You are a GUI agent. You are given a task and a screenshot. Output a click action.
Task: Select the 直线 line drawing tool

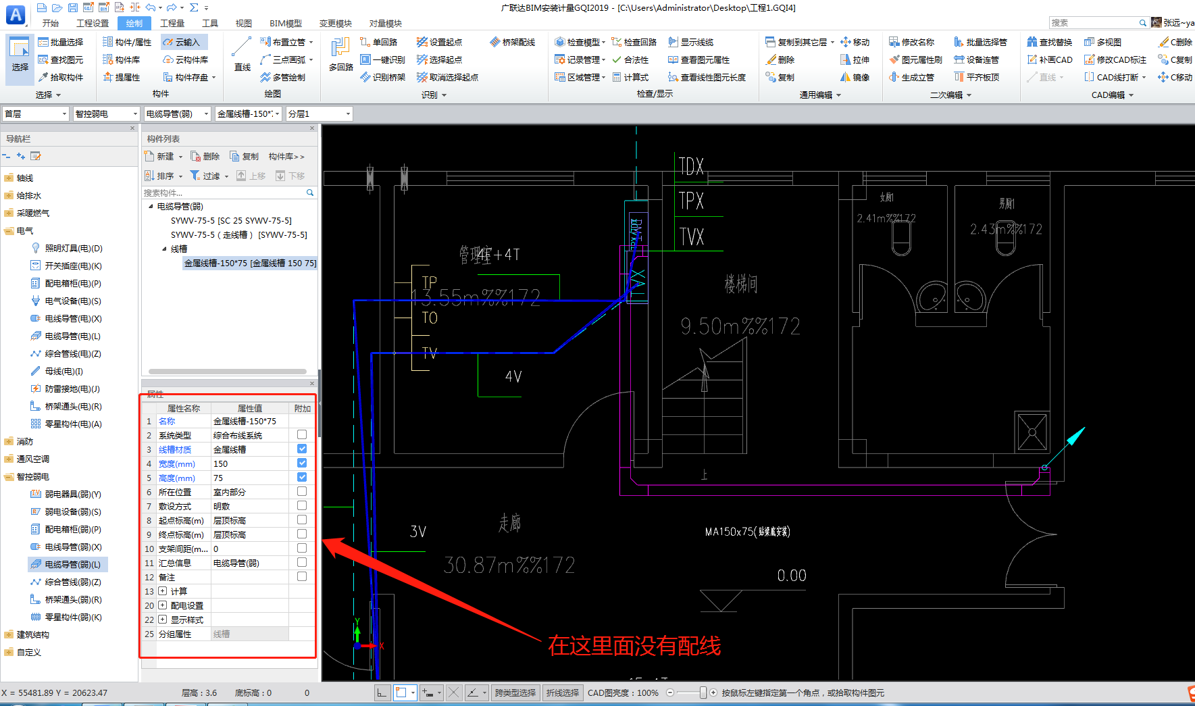[242, 54]
